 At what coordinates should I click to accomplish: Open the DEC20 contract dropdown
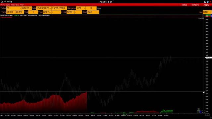point(27,8)
